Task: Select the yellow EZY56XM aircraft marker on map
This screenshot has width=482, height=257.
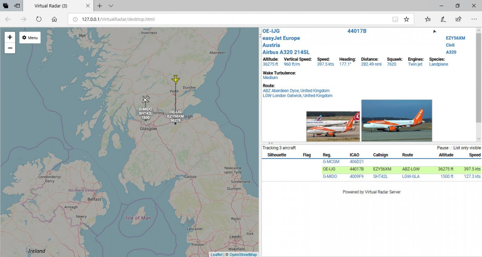Action: point(176,80)
